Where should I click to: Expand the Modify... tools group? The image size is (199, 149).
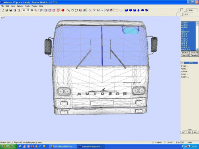tap(185, 69)
